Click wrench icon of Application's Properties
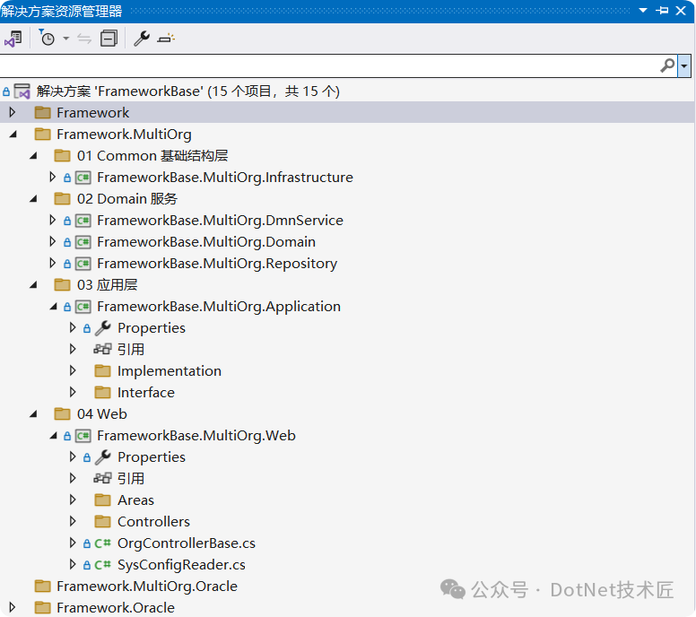Viewport: 696px width, 617px height. [x=103, y=328]
